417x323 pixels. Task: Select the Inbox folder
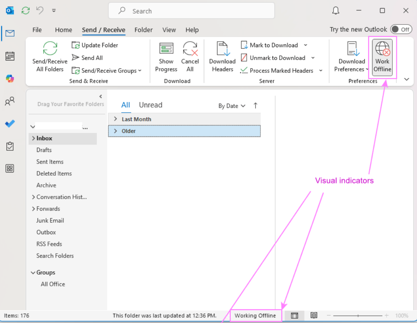63,138
